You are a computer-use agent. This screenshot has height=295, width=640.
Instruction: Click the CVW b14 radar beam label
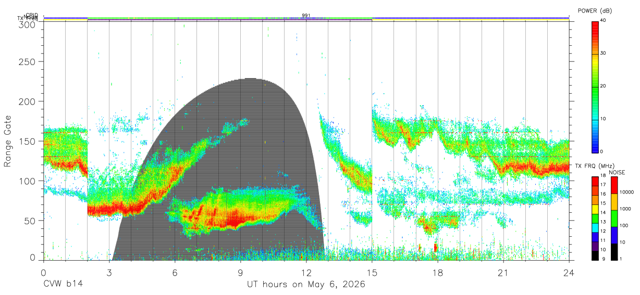tap(63, 285)
